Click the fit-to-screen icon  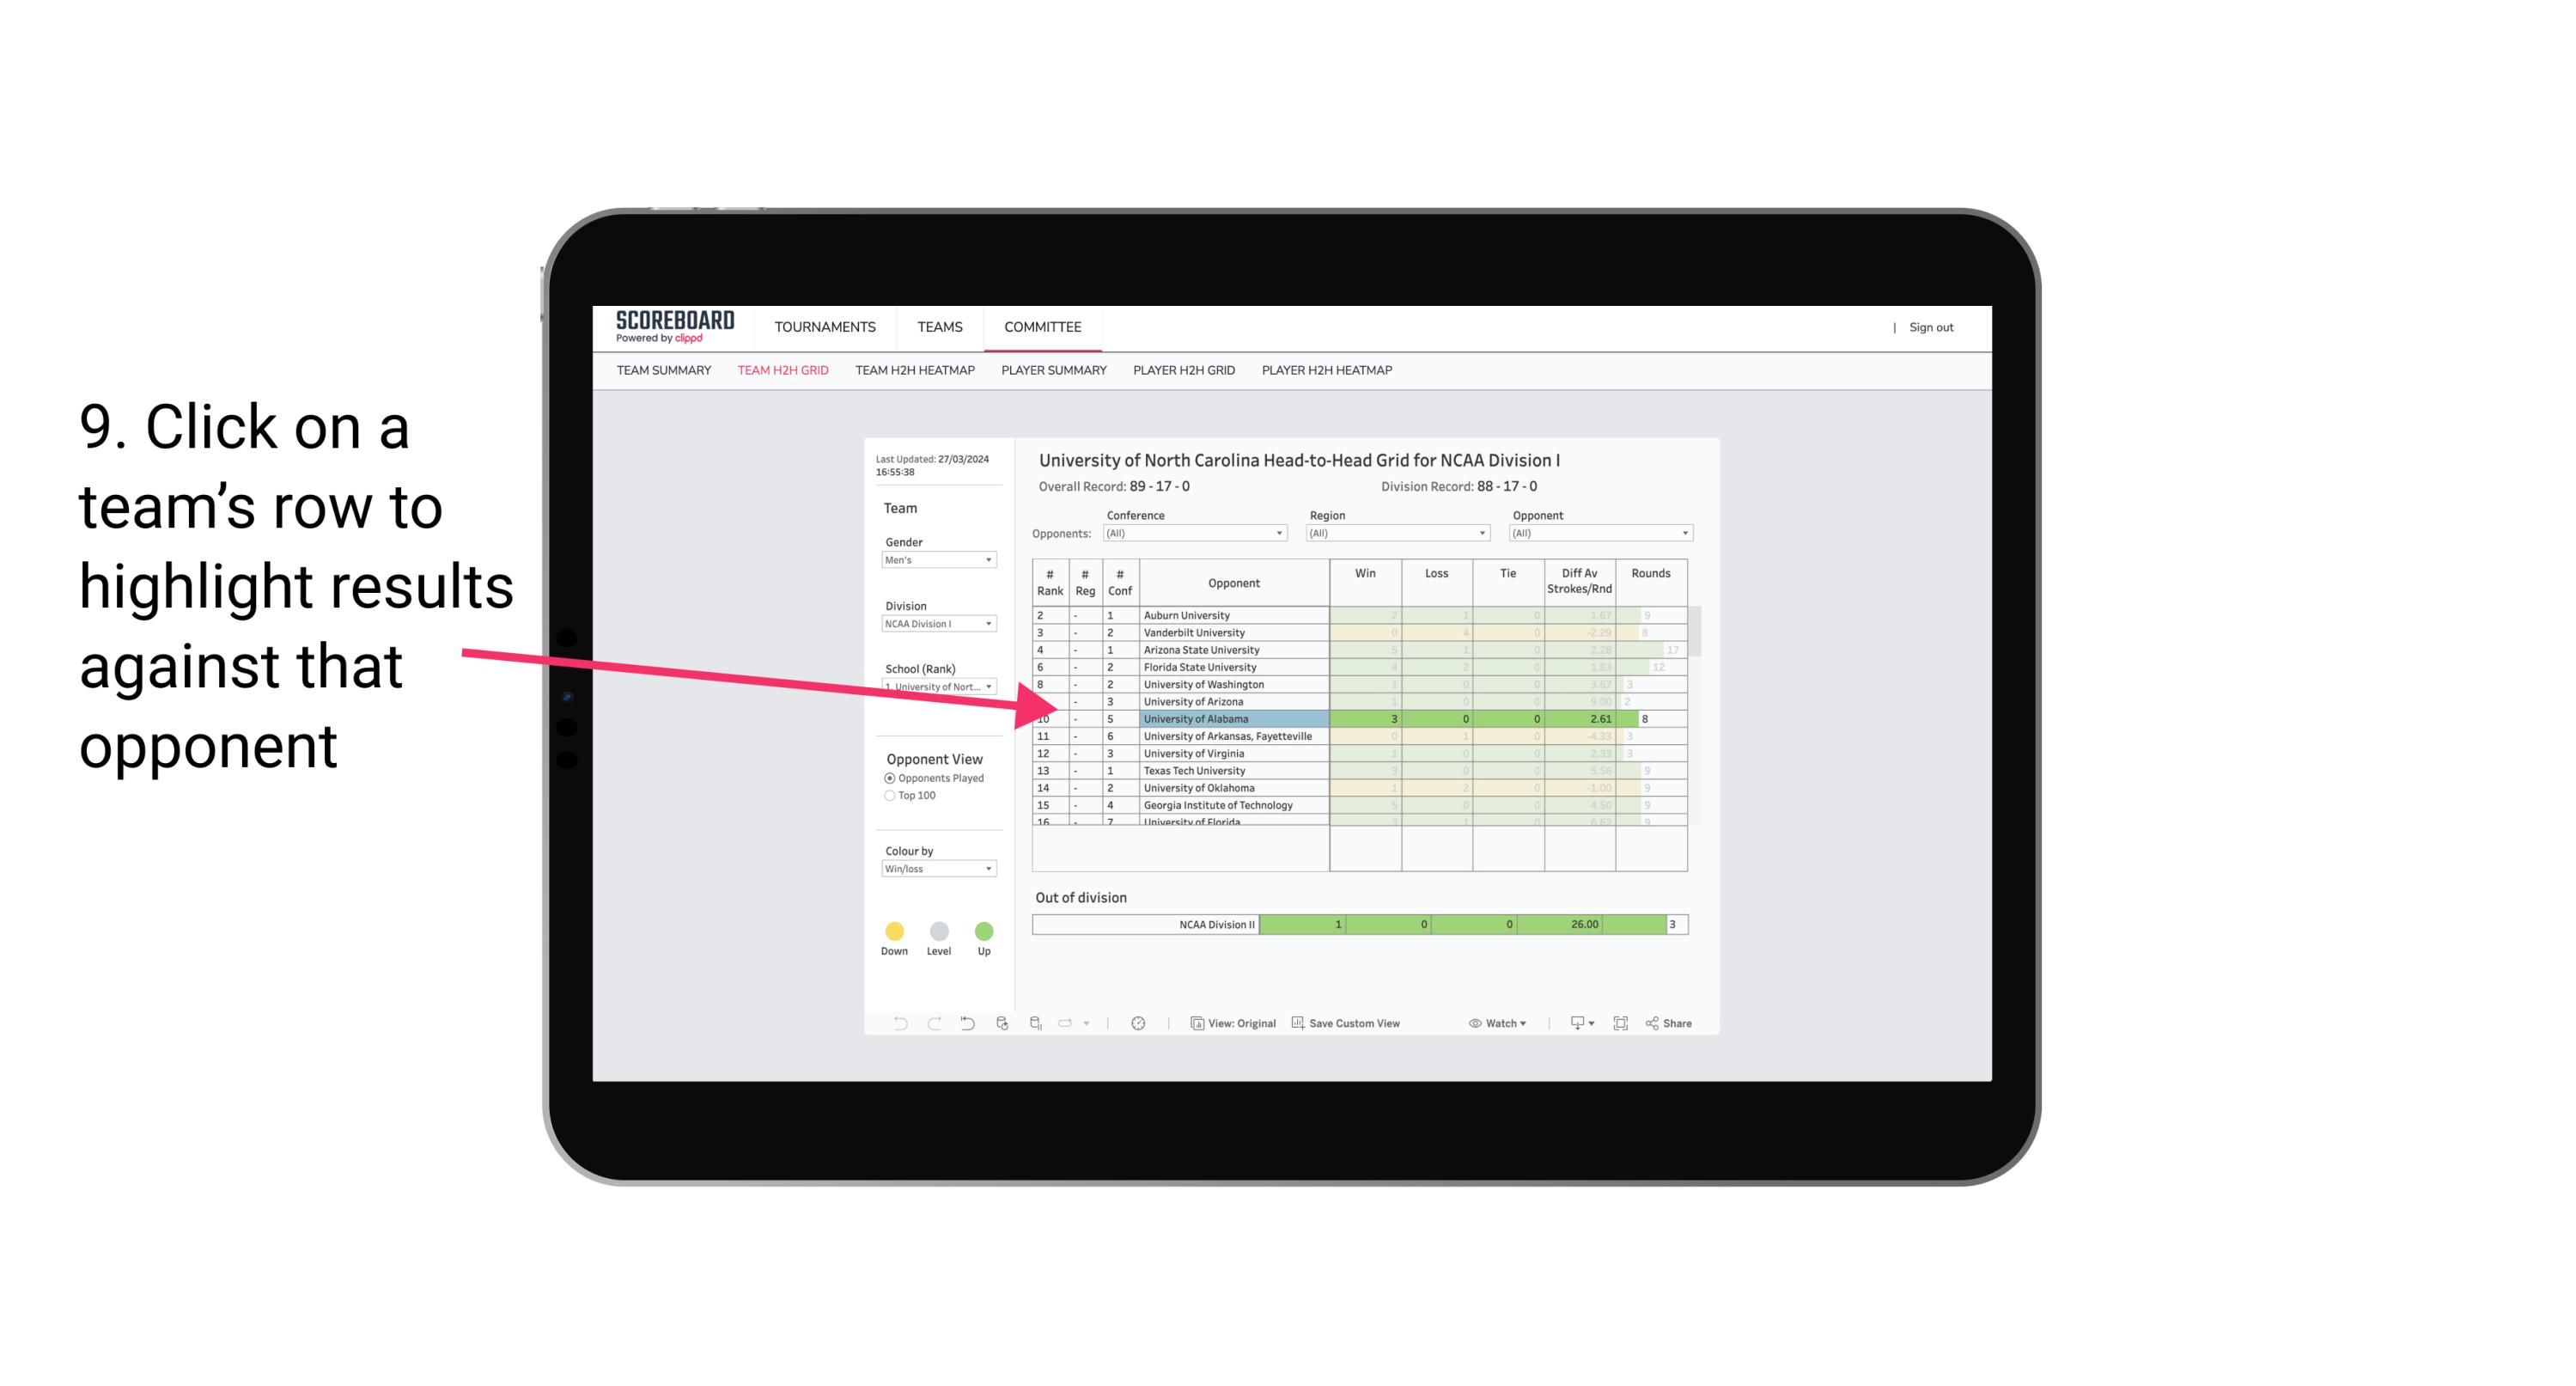[x=1619, y=1023]
